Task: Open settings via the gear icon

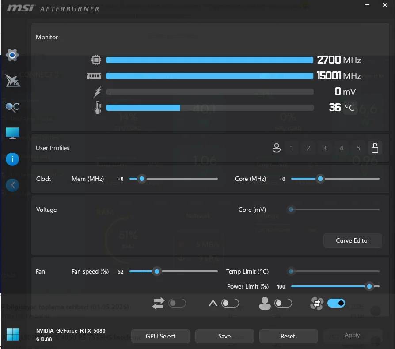Action: (12, 55)
